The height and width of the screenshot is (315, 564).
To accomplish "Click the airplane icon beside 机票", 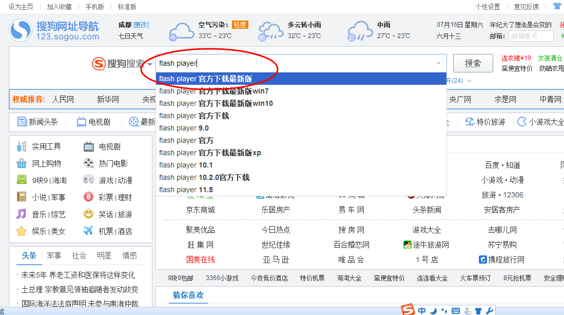I will tap(88, 230).
